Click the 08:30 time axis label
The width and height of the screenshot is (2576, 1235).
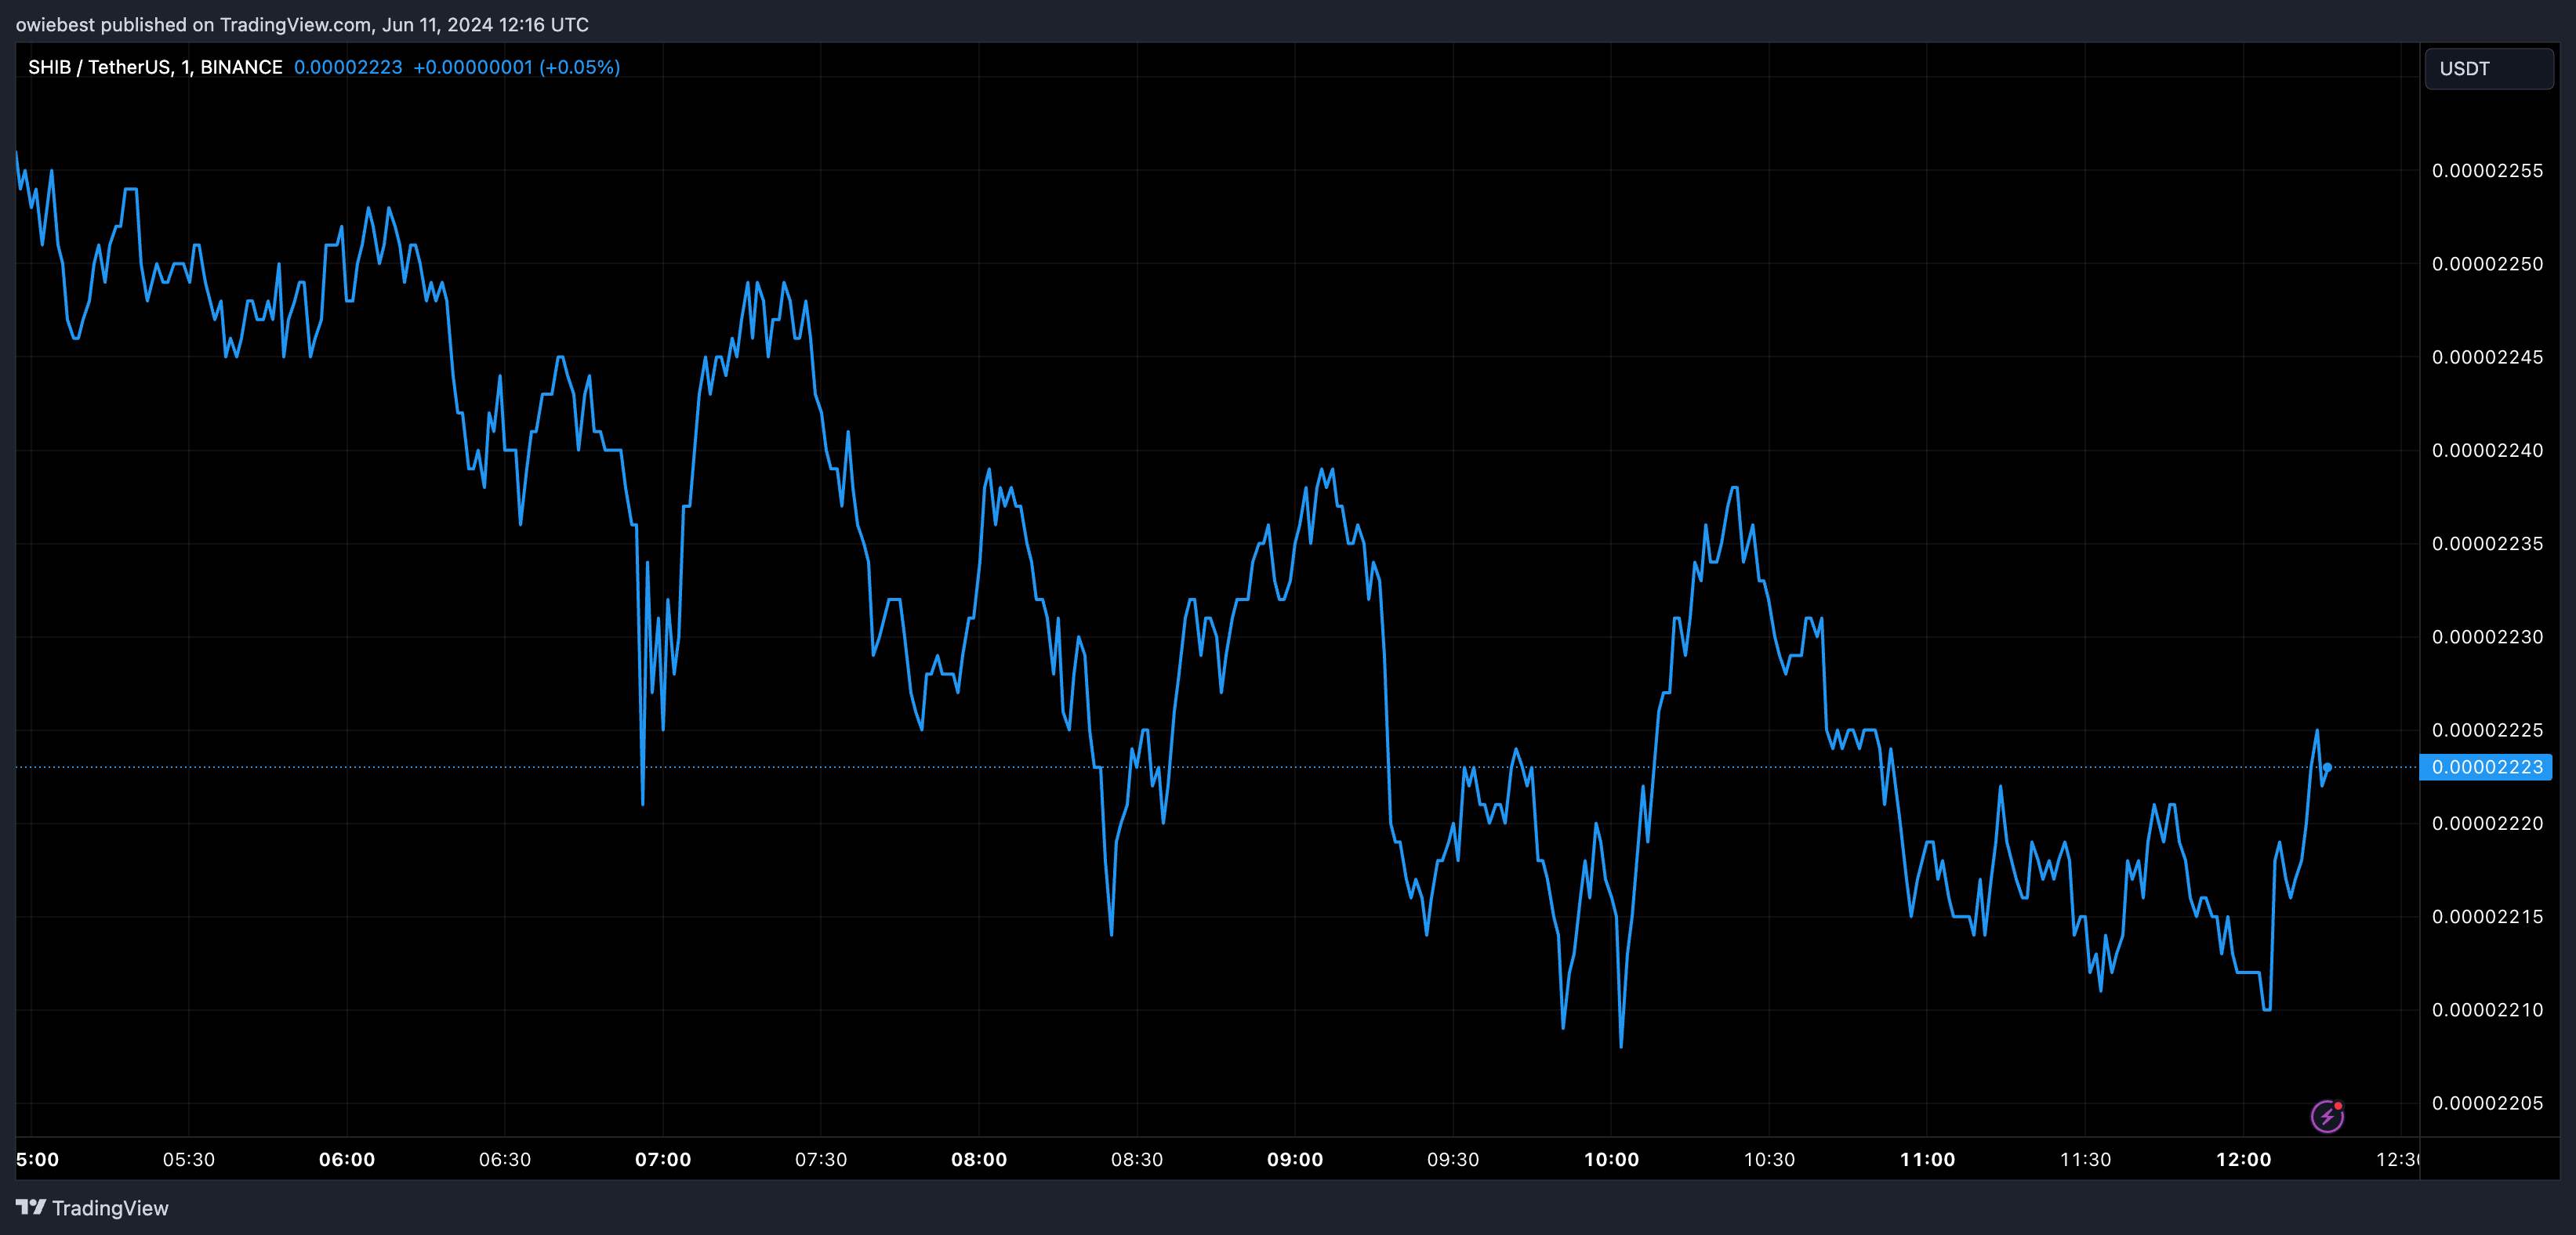coord(1136,1159)
